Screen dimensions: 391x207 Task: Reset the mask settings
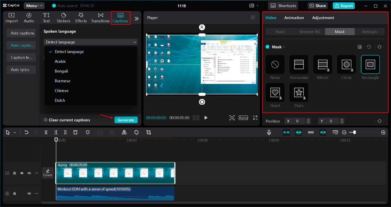tap(369, 47)
